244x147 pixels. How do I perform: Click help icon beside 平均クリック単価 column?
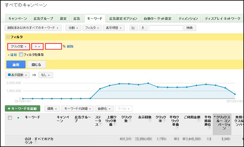pos(177,128)
